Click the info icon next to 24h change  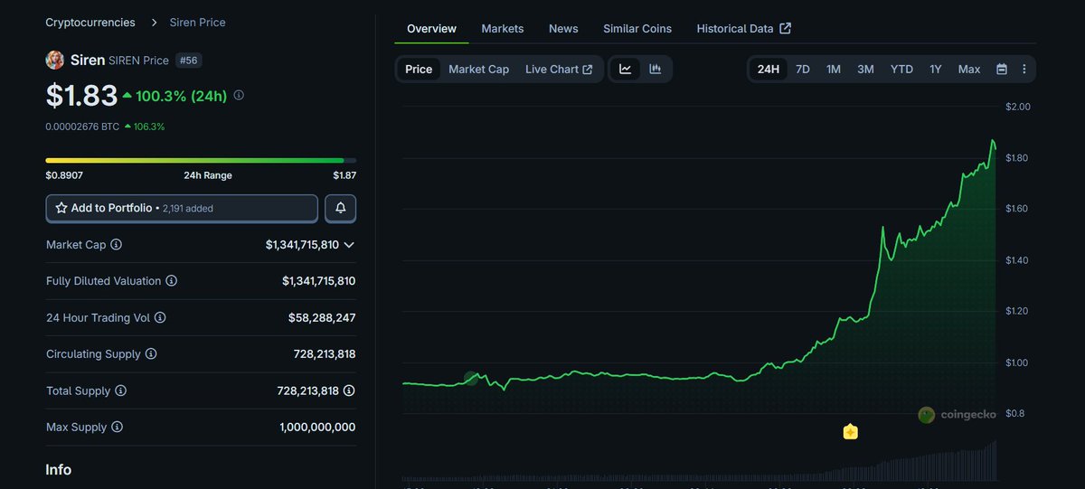(x=239, y=95)
